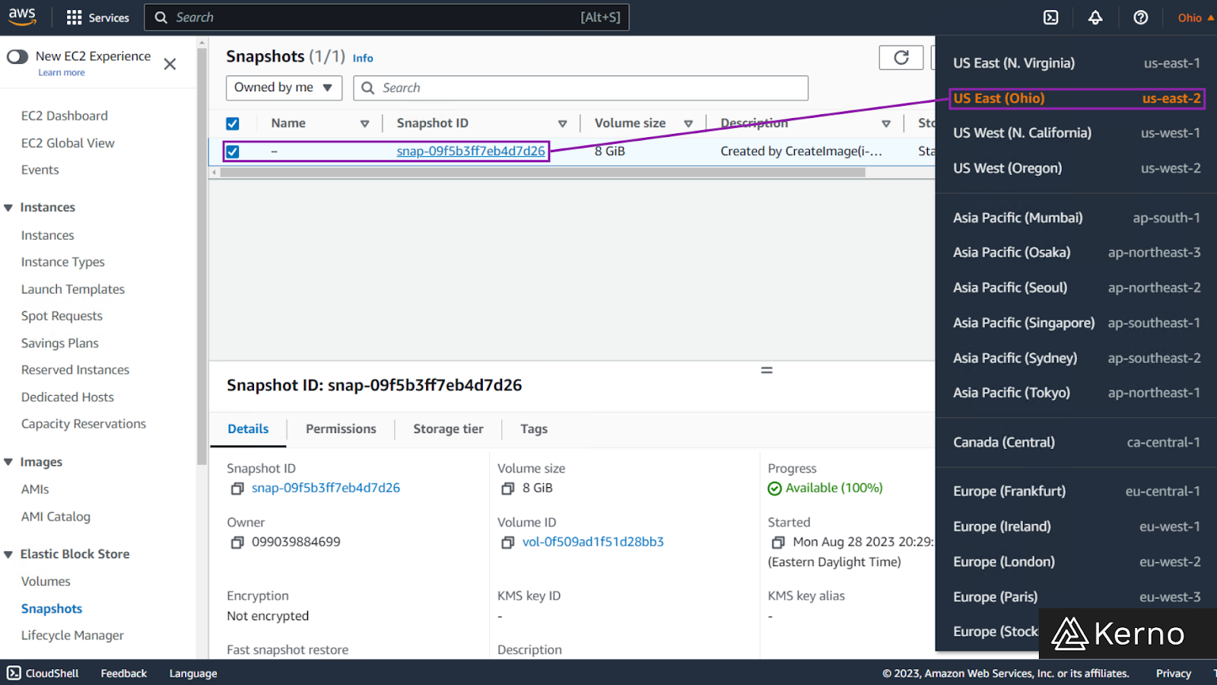Screen dimensions: 1217x685
Task: Copy the Owner account number icon
Action: (237, 543)
